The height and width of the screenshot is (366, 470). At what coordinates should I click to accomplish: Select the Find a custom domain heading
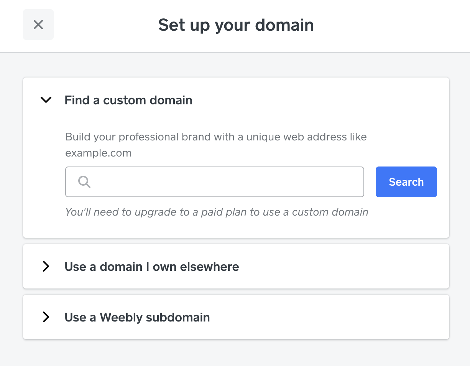point(128,100)
